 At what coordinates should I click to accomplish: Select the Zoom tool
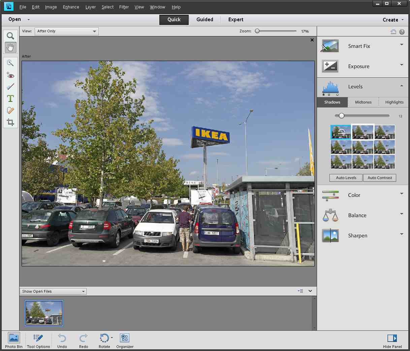coord(10,36)
